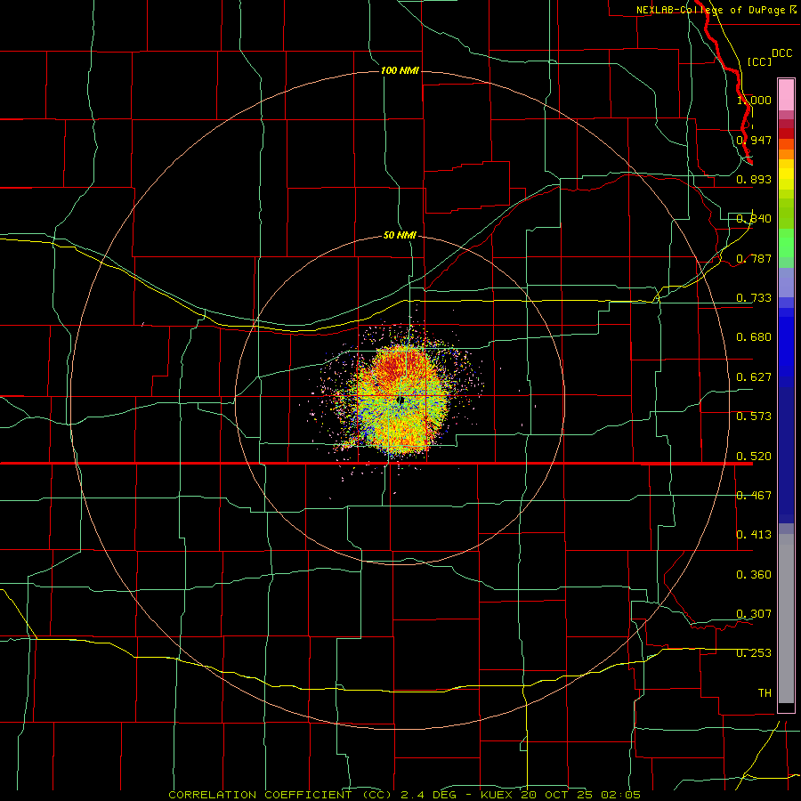Click the 02:05 timestamp
The image size is (801, 801).
pos(620,795)
